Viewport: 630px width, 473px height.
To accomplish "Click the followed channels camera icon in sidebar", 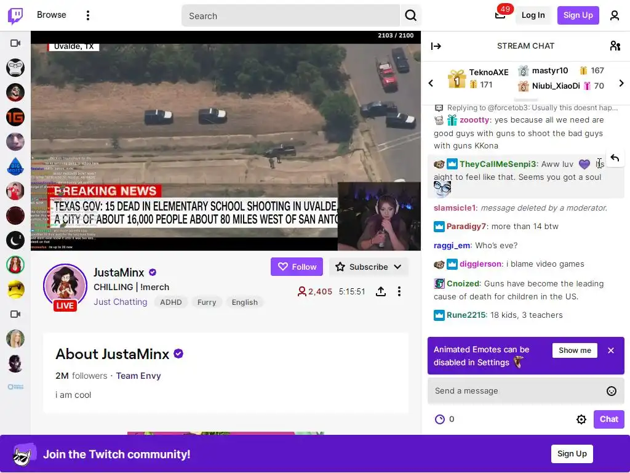I will (15, 43).
